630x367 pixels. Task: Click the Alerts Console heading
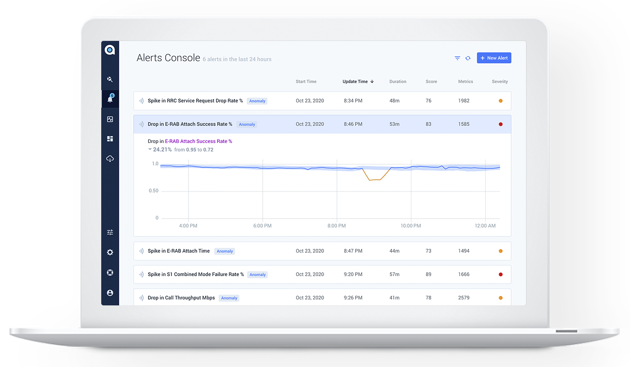tap(168, 58)
